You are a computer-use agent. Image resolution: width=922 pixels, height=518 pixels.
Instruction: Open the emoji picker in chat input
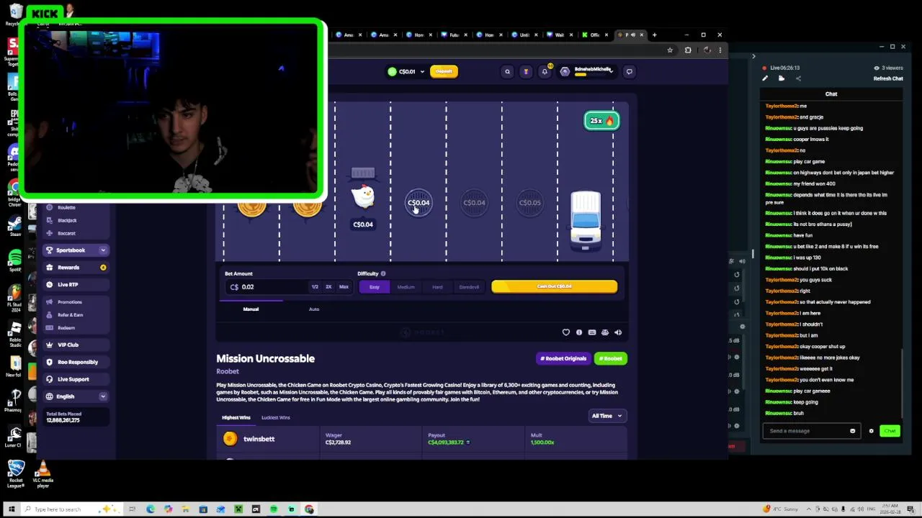(852, 431)
